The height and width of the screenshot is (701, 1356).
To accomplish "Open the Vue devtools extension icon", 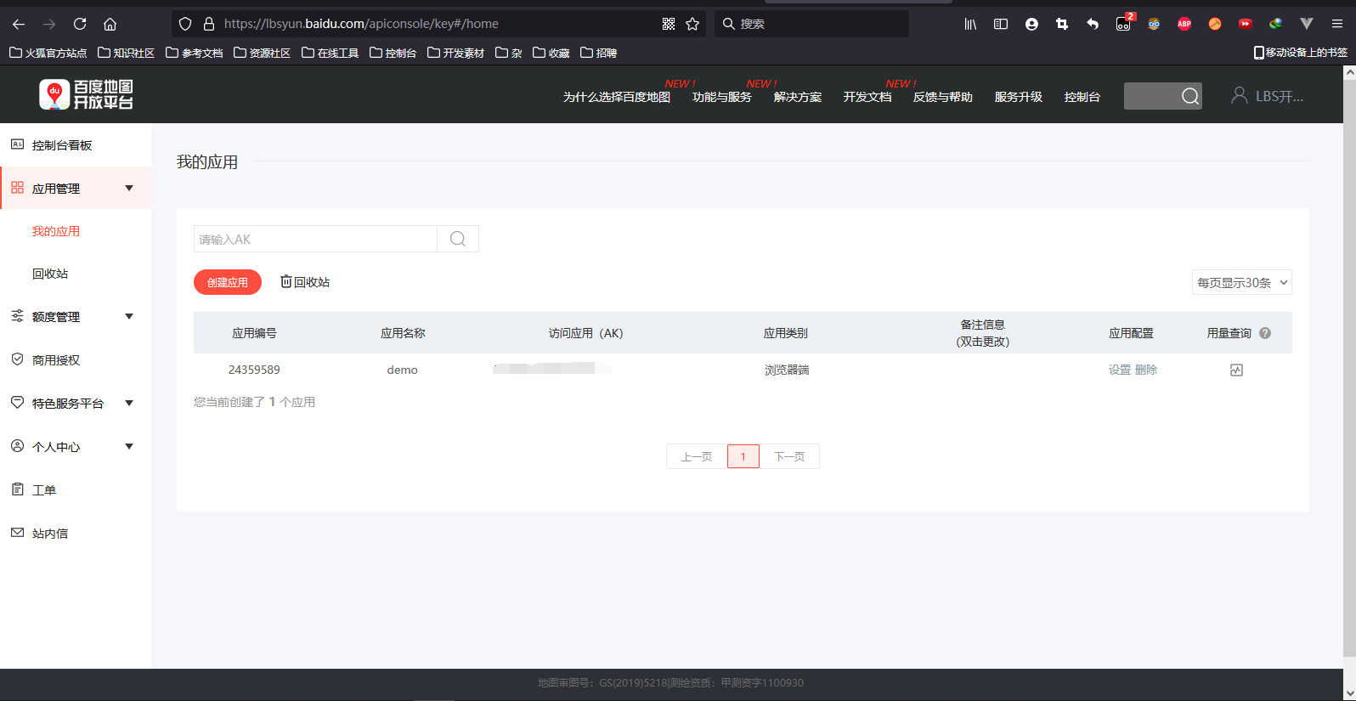I will point(1307,24).
